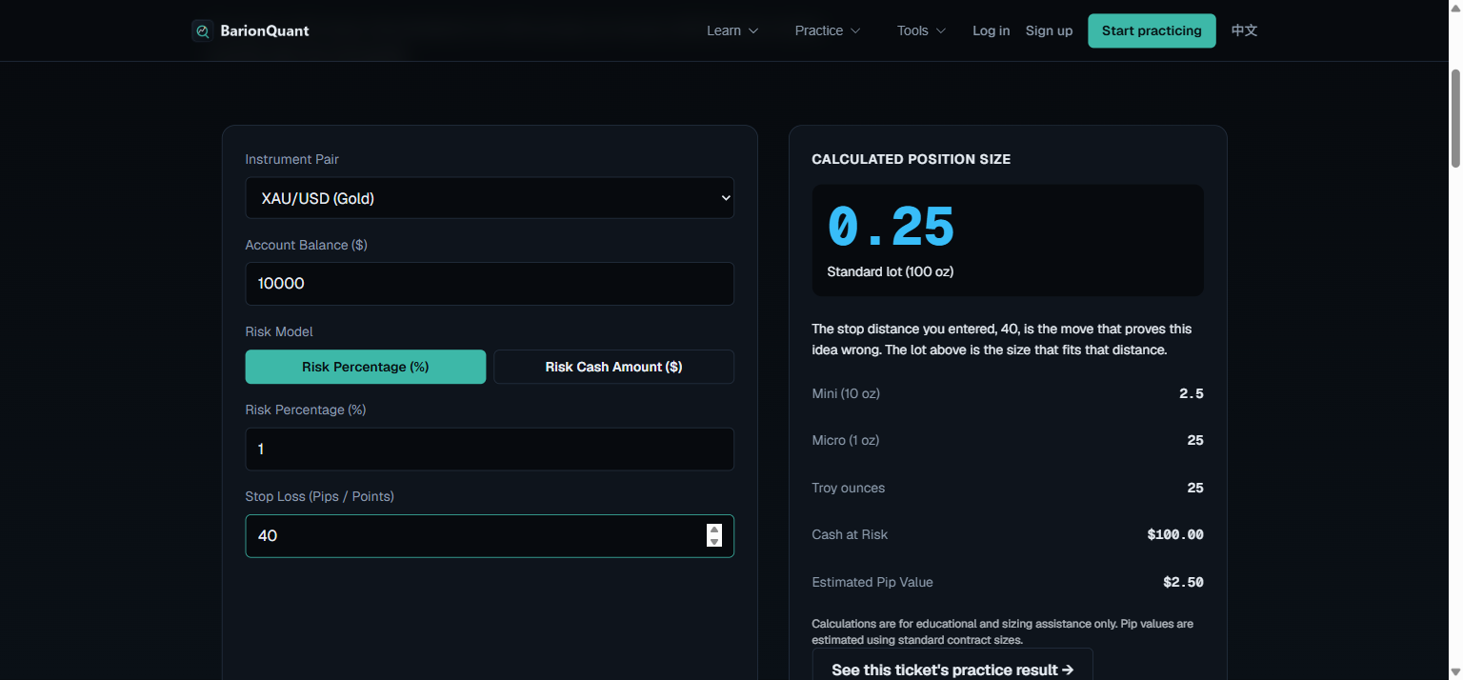Expand the Practice menu

point(828,30)
